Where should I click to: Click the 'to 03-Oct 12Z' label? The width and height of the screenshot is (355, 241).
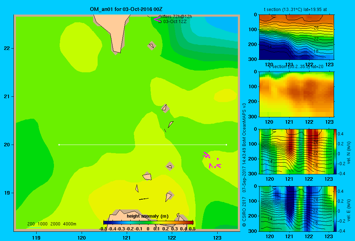click(x=172, y=22)
